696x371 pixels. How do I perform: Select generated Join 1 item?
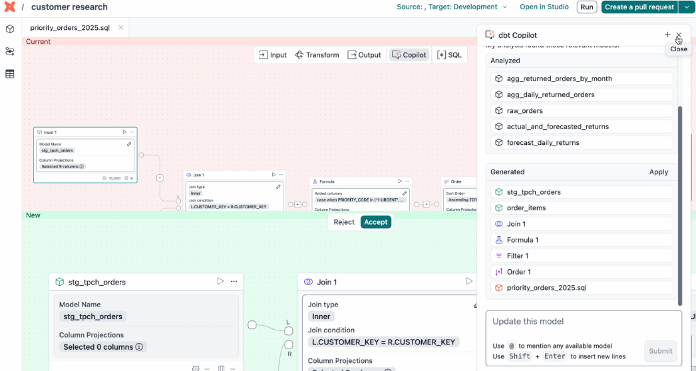pos(582,224)
